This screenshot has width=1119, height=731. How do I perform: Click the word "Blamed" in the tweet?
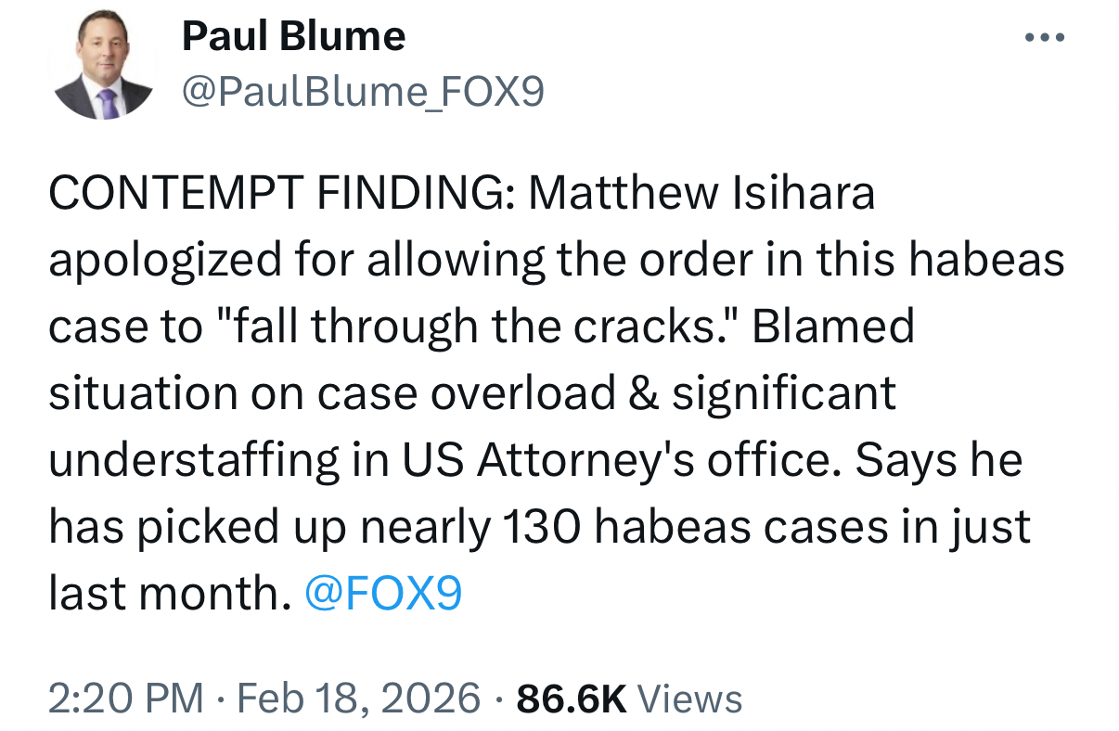(833, 327)
